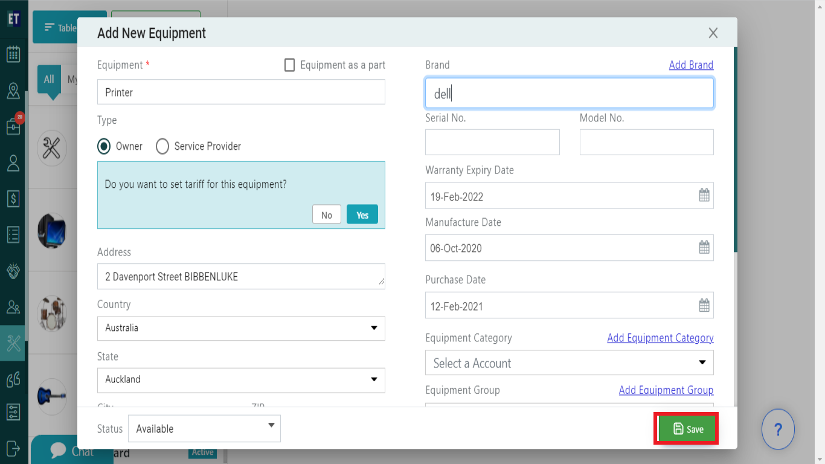Click Yes to set tariff
Image resolution: width=825 pixels, height=464 pixels.
(x=362, y=214)
